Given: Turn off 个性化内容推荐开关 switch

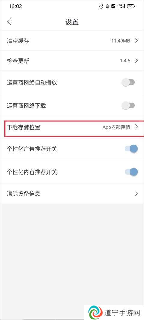Looking at the screenshot, I should (131, 172).
